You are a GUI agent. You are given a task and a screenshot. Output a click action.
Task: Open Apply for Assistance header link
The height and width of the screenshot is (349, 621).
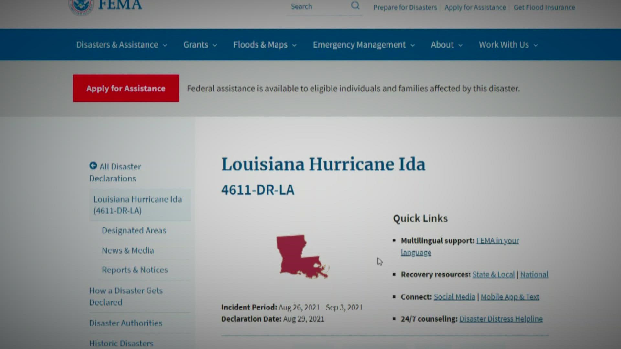tap(475, 7)
